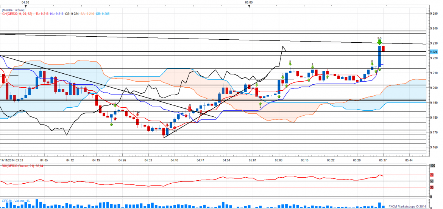Click the TL: 9 216 Tenkan value

pos(42,14)
